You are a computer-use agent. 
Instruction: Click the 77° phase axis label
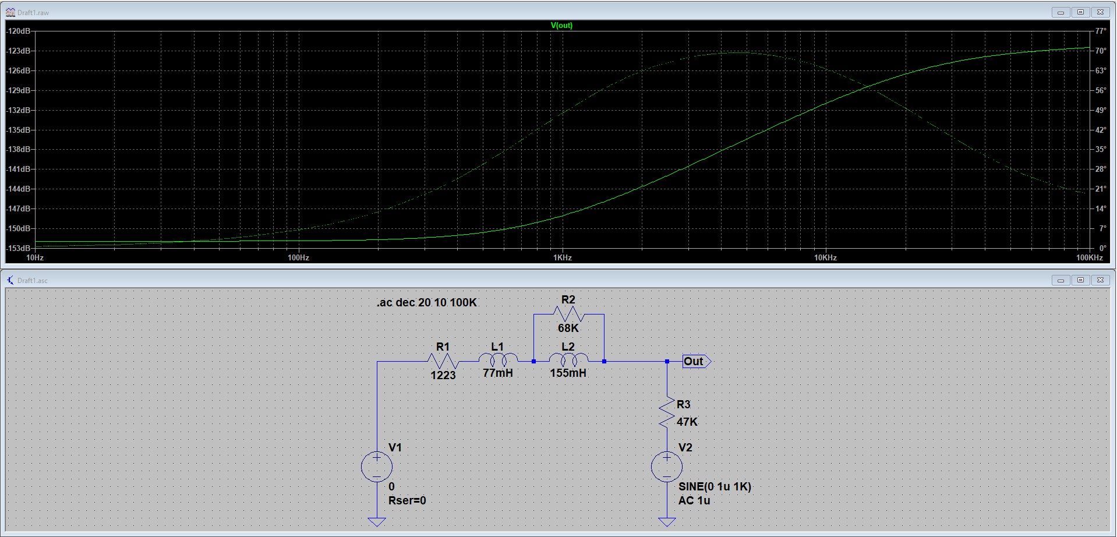[x=1101, y=31]
